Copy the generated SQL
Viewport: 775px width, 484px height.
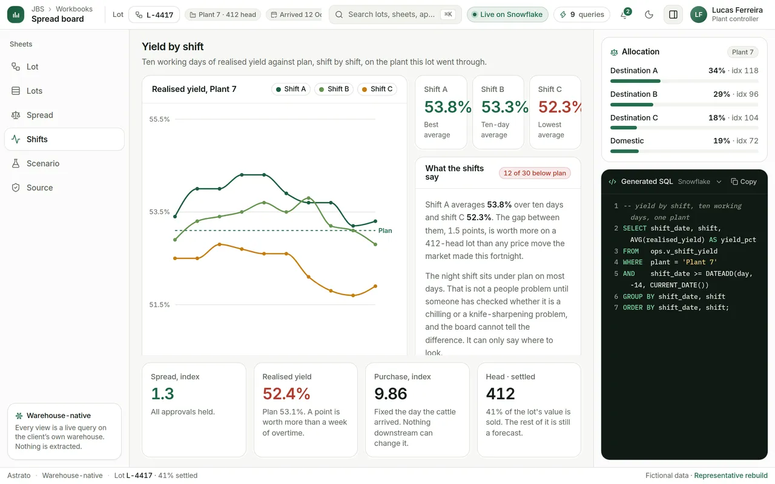pyautogui.click(x=744, y=181)
